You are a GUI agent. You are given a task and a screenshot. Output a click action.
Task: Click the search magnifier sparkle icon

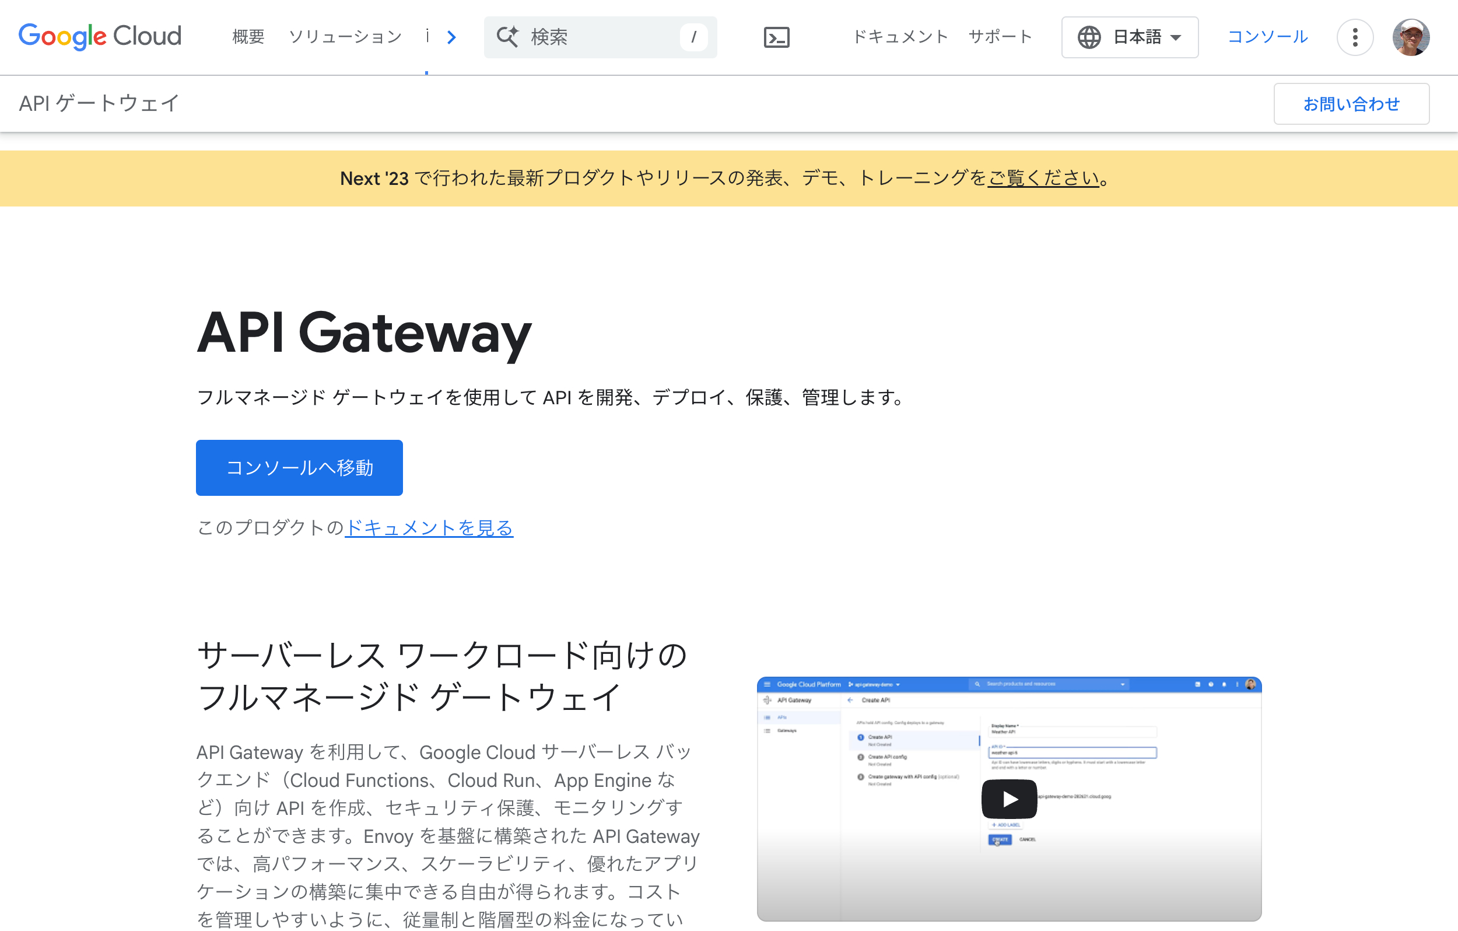(507, 37)
